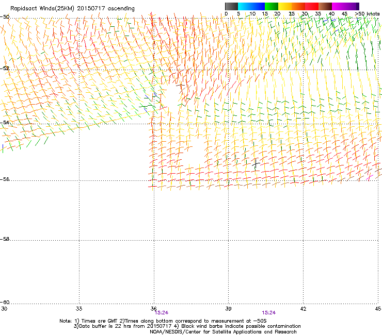This screenshot has width=382, height=335.
Task: Click the latitude label '-60'
Action: (5, 303)
